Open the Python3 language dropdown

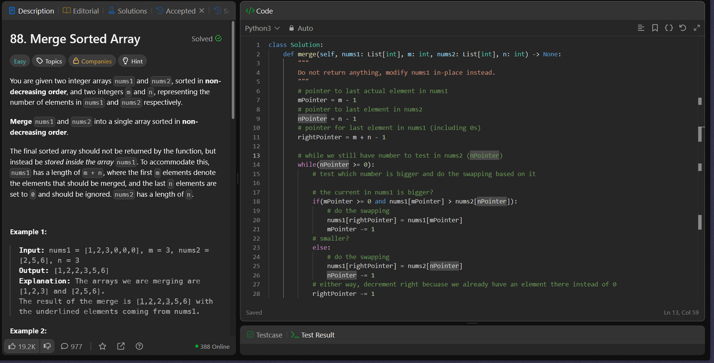click(262, 28)
